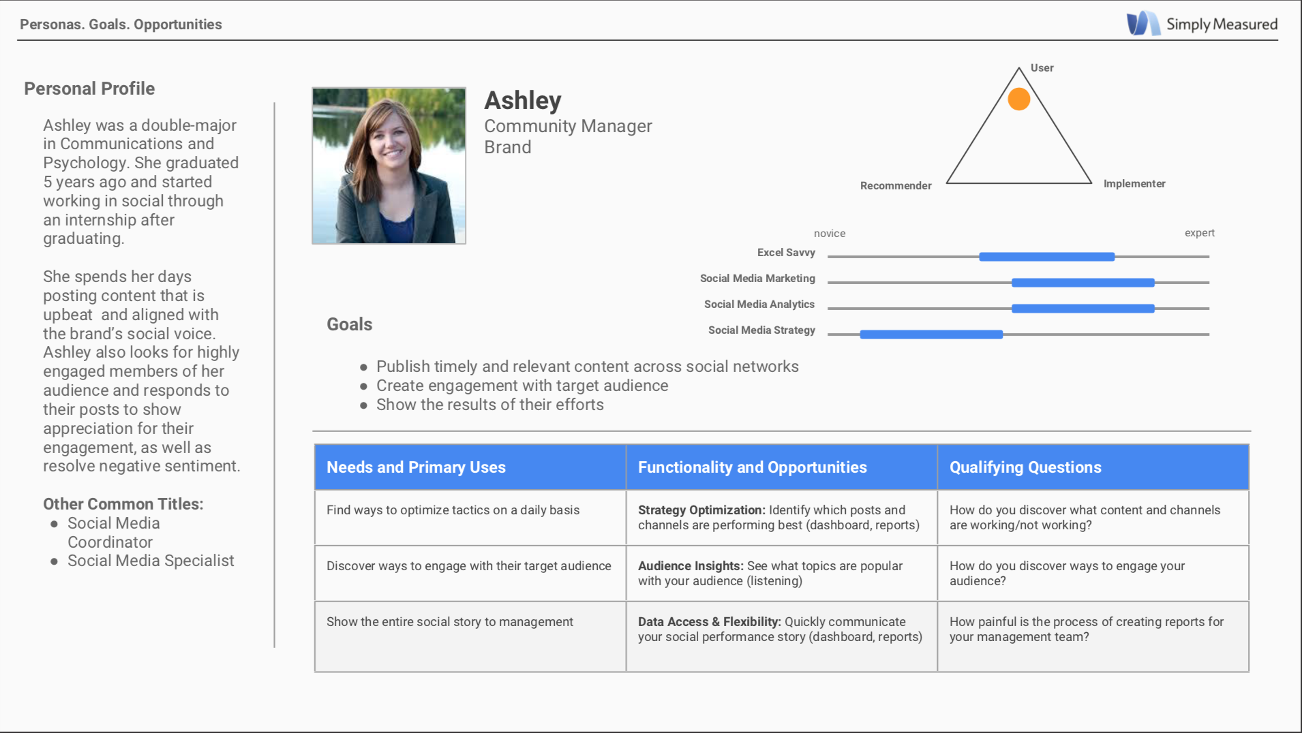Click the Personas. Goals. Opportunities title
Viewport: 1302px width, 733px height.
(121, 25)
